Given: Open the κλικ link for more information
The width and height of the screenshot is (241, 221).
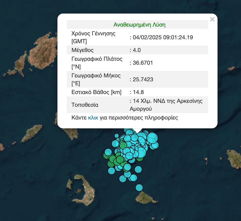Looking at the screenshot, I should tap(93, 118).
